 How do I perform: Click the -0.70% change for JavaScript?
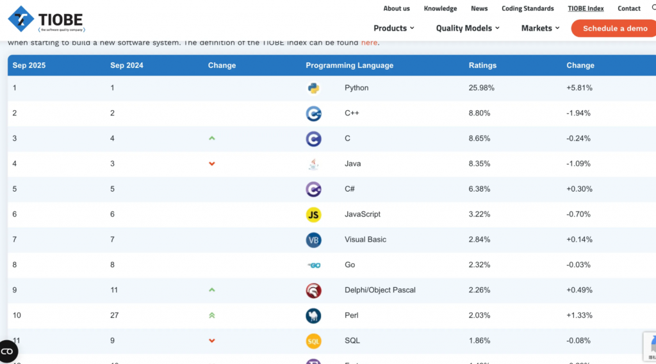[x=578, y=214]
